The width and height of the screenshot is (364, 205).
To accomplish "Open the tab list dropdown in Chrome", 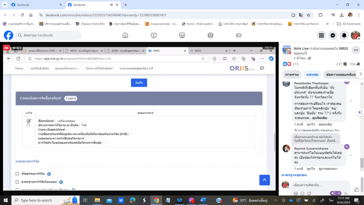I will 5,5.
